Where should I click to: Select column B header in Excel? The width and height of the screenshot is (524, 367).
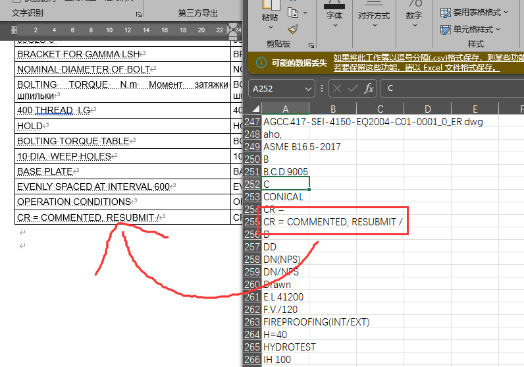click(x=333, y=109)
